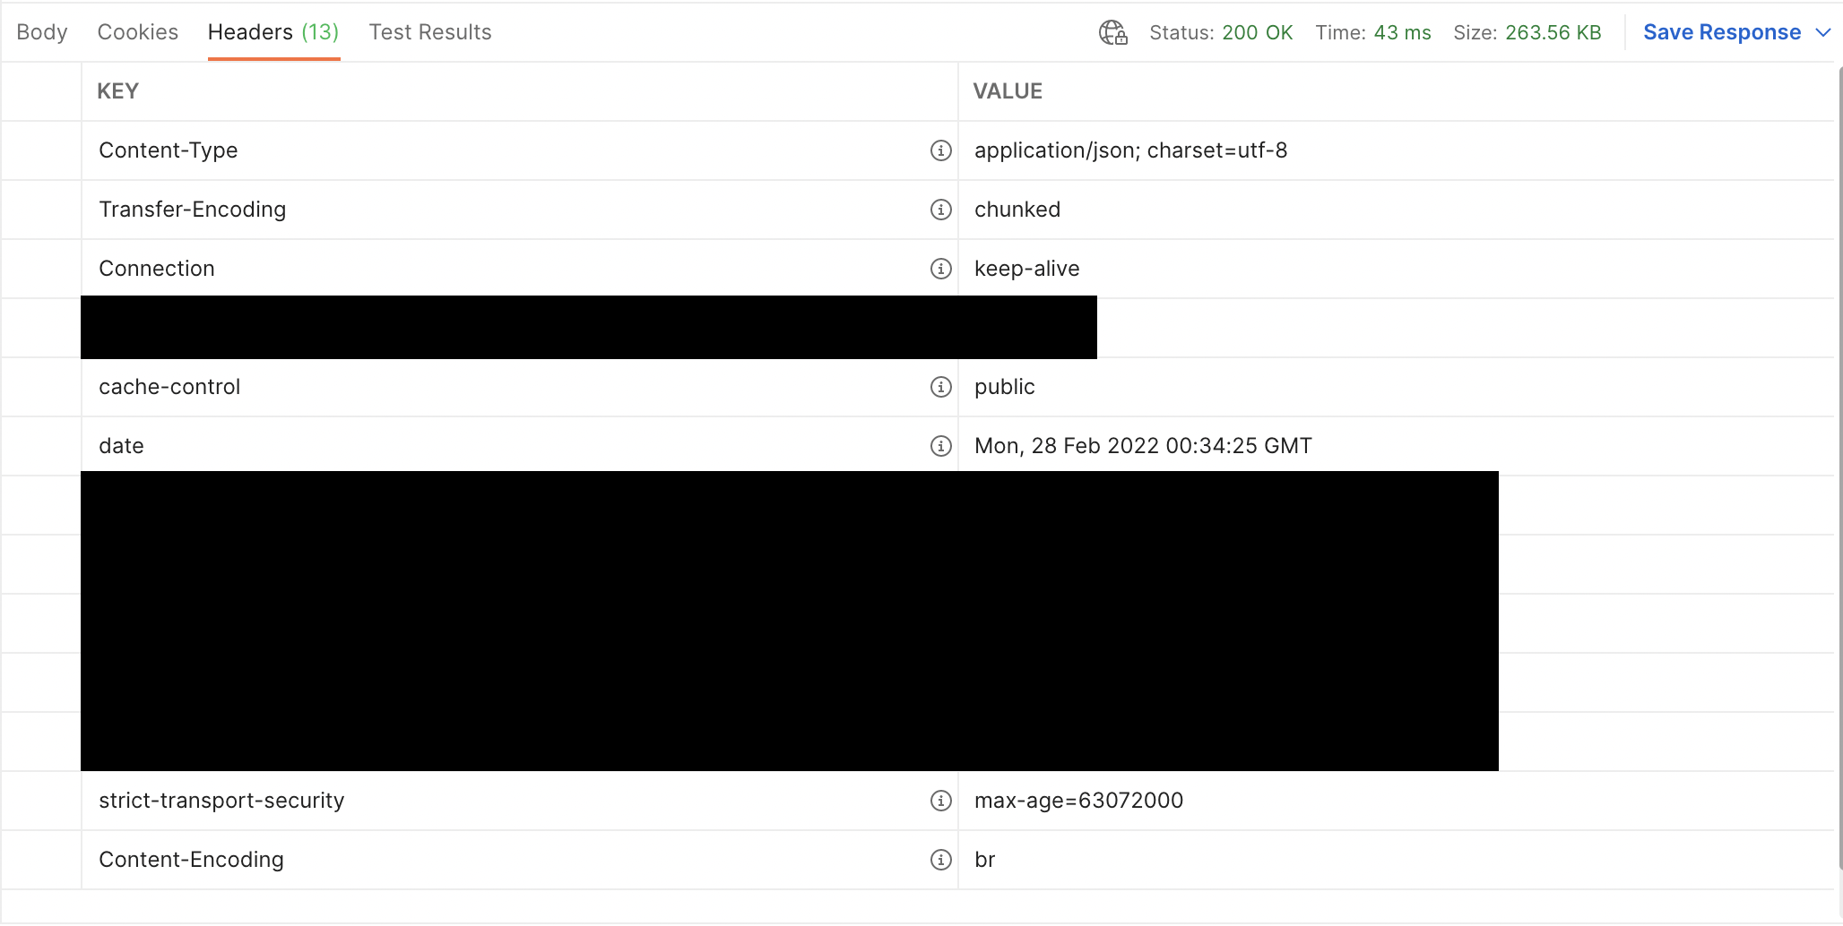Select the application/json value cell
This screenshot has width=1843, height=926.
[x=1131, y=150]
